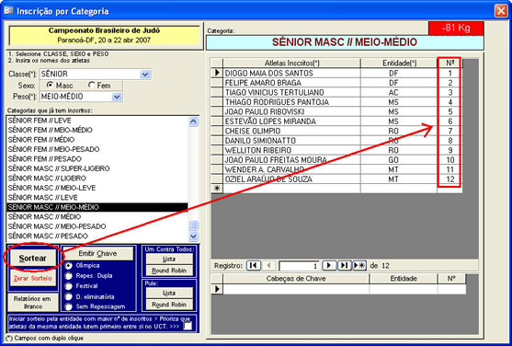Click row selector in Cabeças de Chave table

point(217,289)
